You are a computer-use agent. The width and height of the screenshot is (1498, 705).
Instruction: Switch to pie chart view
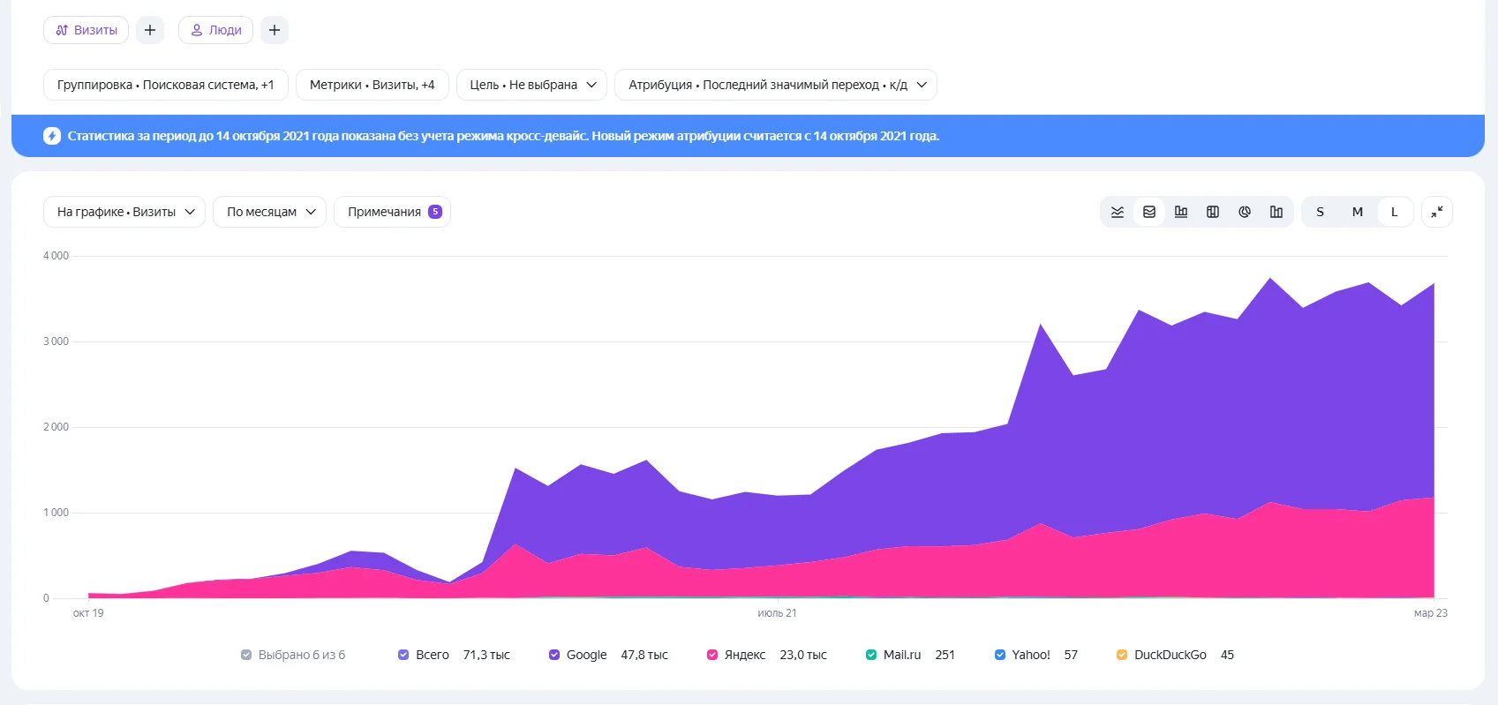(1245, 212)
